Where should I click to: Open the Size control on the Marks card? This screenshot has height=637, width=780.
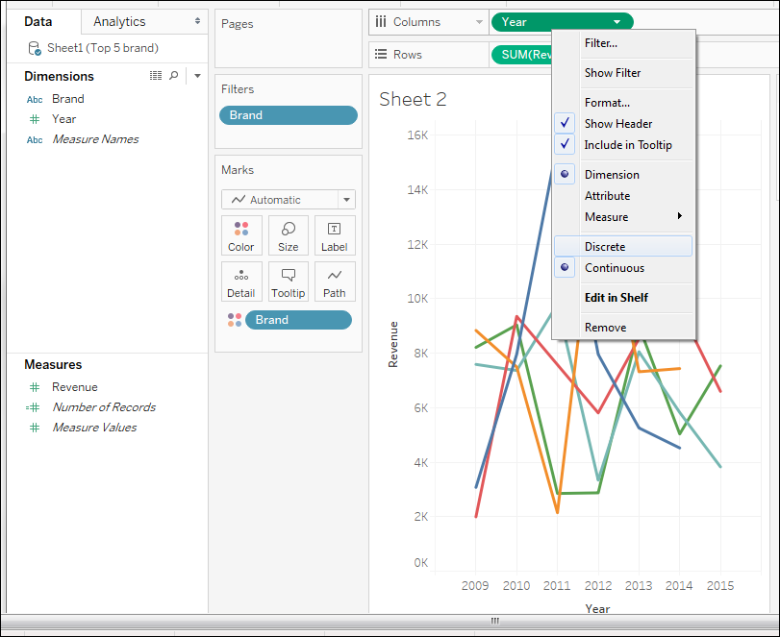(288, 235)
